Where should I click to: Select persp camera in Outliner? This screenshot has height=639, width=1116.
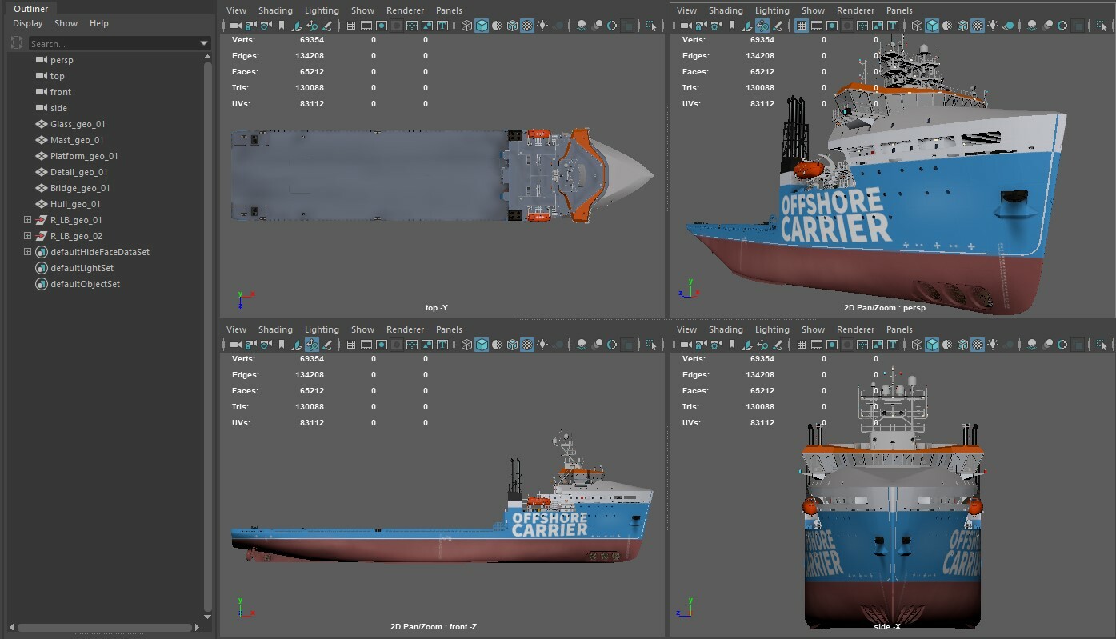point(62,60)
